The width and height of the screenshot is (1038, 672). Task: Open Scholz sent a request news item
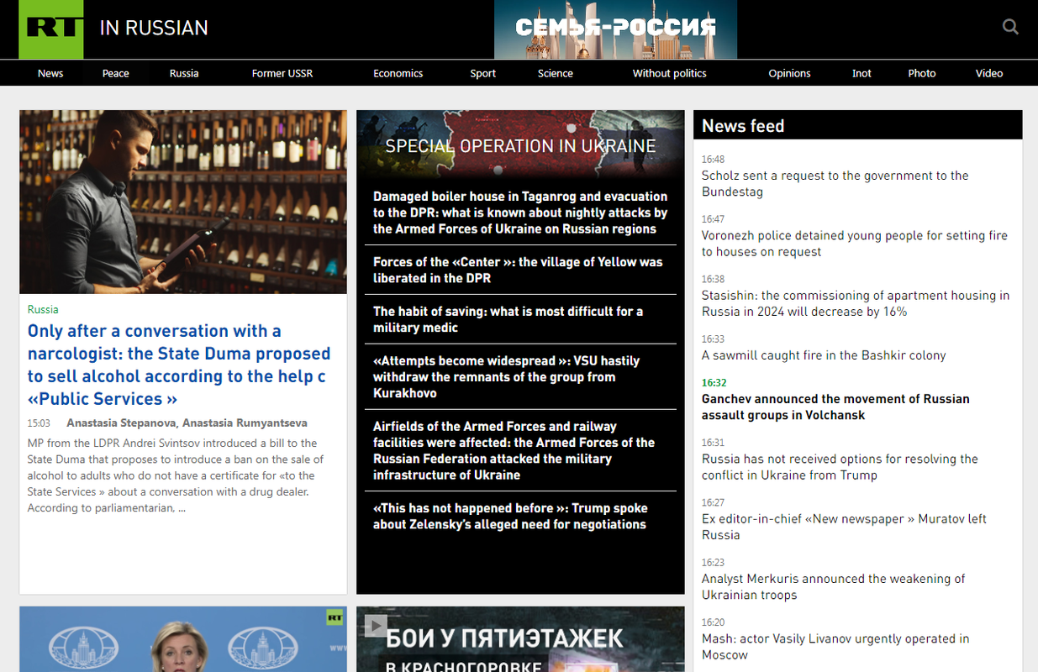pyautogui.click(x=835, y=183)
